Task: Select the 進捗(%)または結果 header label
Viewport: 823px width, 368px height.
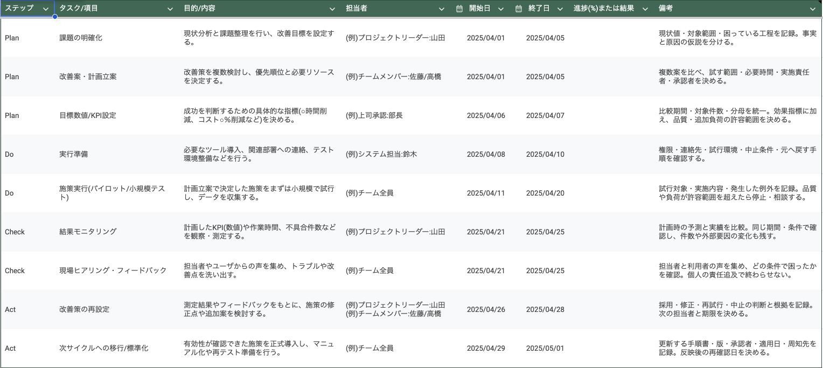Action: 604,9
